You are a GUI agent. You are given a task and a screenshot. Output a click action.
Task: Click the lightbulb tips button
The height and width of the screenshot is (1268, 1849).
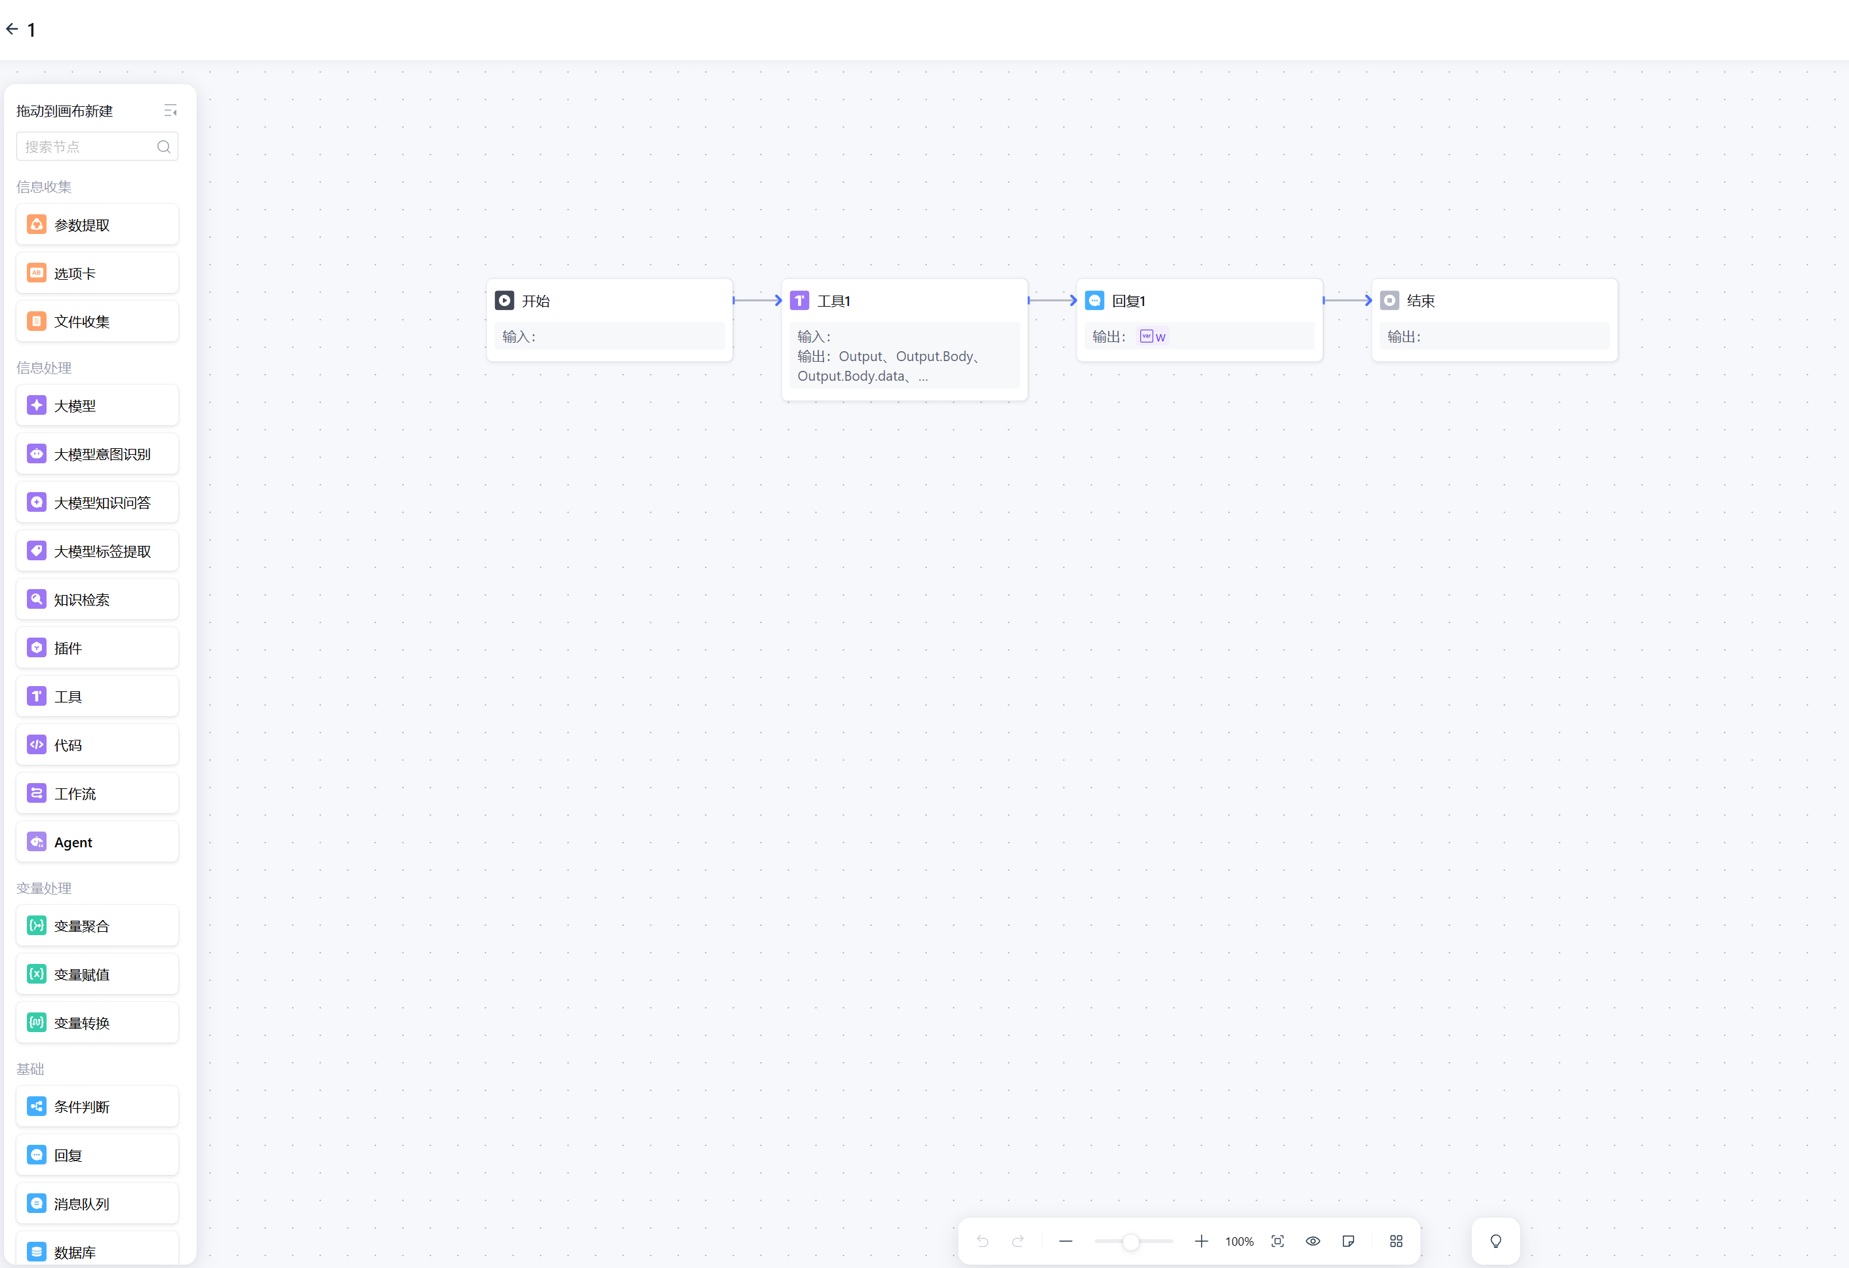click(x=1496, y=1241)
